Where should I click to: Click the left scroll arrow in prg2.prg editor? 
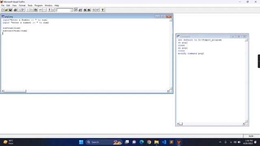point(2,91)
